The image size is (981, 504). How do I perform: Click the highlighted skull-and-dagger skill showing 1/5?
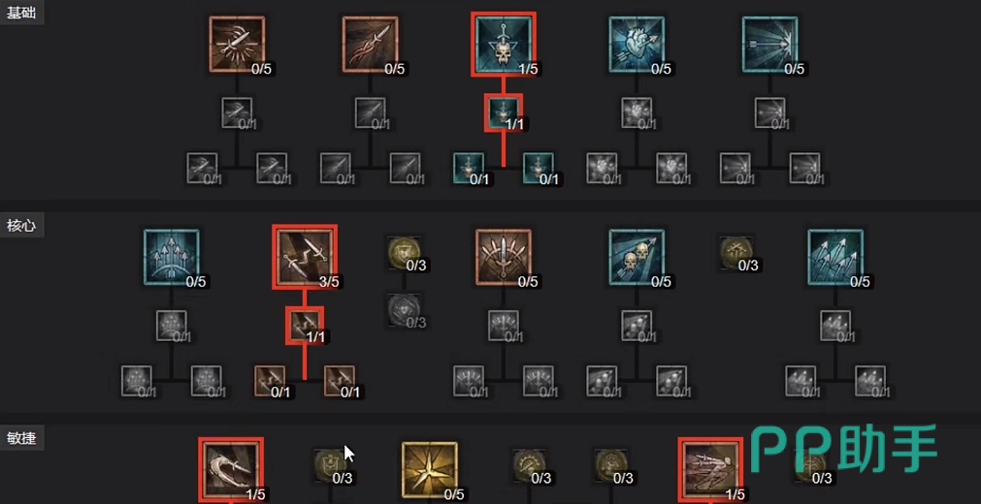click(503, 45)
